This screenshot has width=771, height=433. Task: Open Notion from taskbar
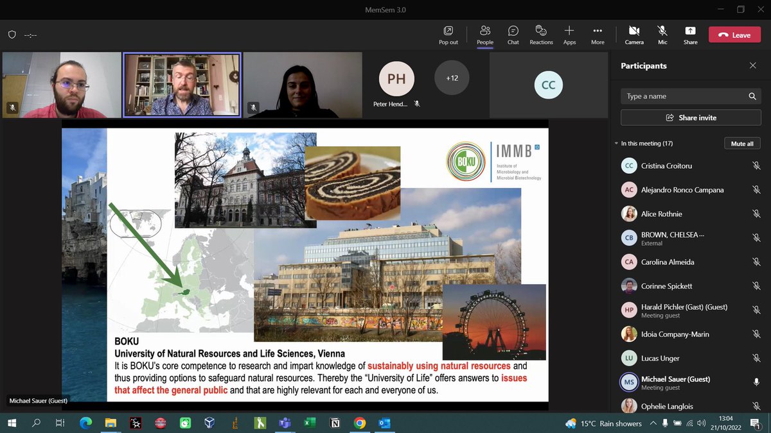(335, 423)
